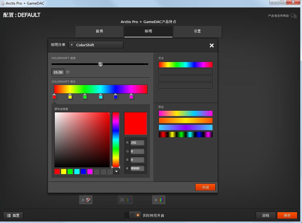Click the middle zone icon with the X
Viewport: 302px width, 223px height.
point(125,200)
